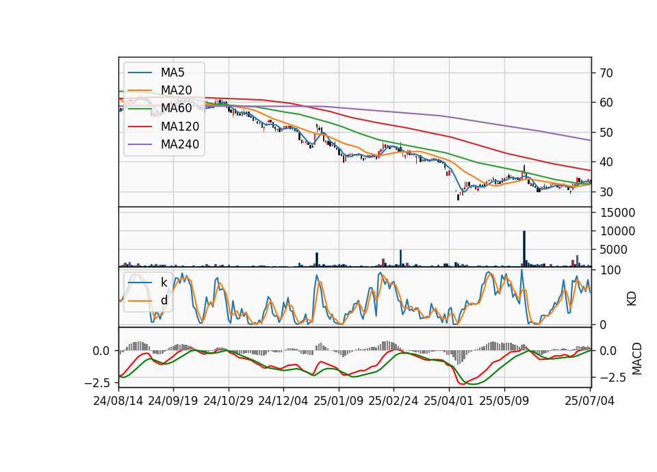Click the tallest volume bar near 10000
The height and width of the screenshot is (472, 657).
point(524,248)
